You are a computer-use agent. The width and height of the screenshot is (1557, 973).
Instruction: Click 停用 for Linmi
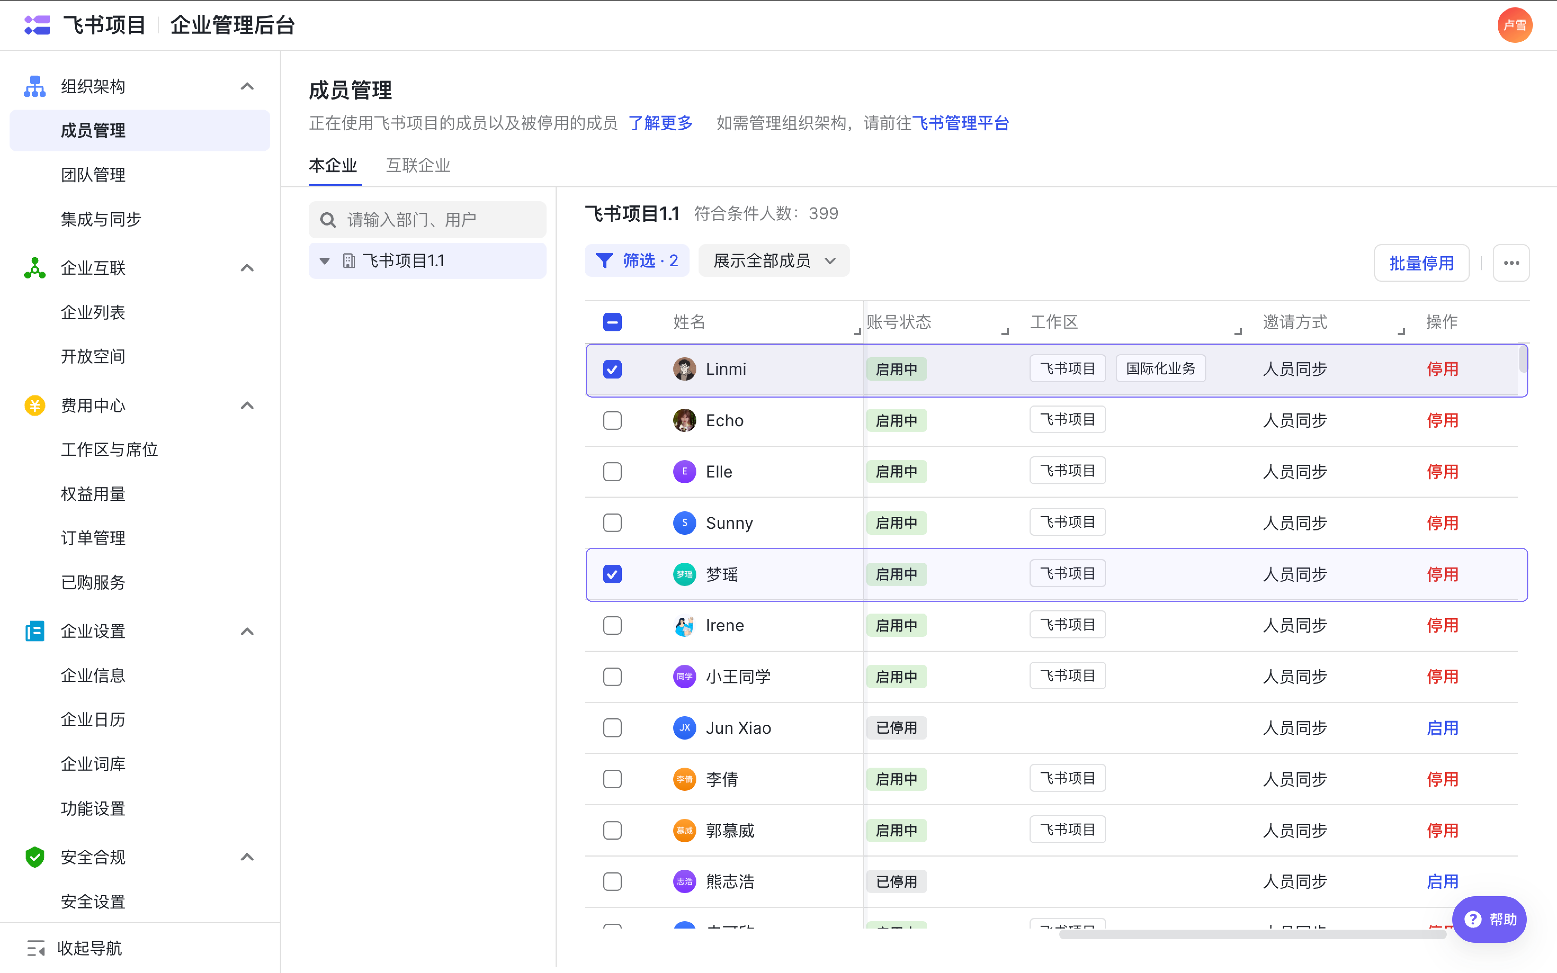1442,370
